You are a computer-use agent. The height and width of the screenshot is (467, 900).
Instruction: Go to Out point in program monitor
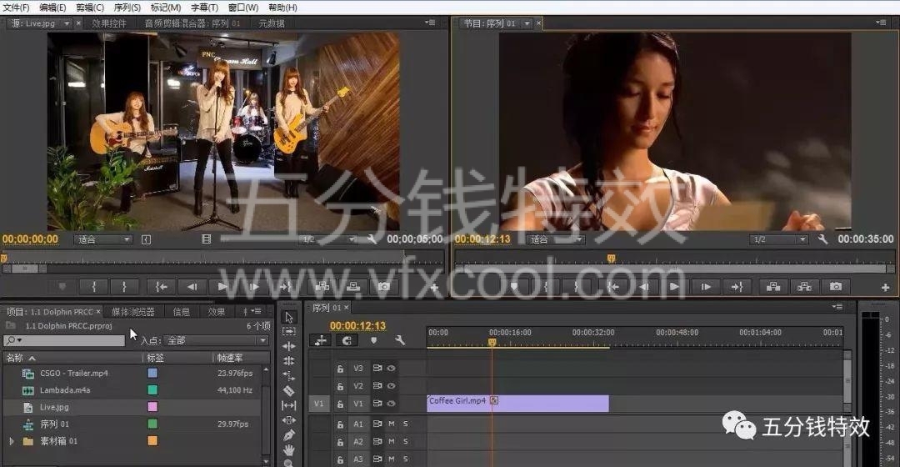pyautogui.click(x=737, y=286)
